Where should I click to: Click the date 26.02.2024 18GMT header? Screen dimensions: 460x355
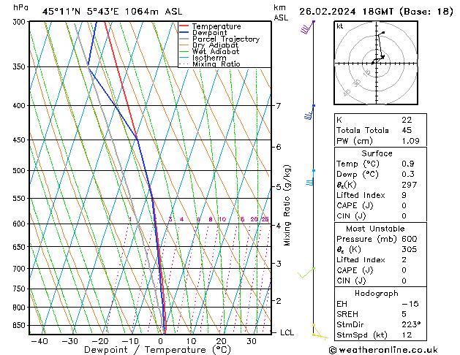tap(376, 11)
